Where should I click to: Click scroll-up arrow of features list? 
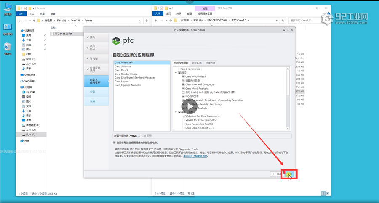pyautogui.click(x=288, y=69)
